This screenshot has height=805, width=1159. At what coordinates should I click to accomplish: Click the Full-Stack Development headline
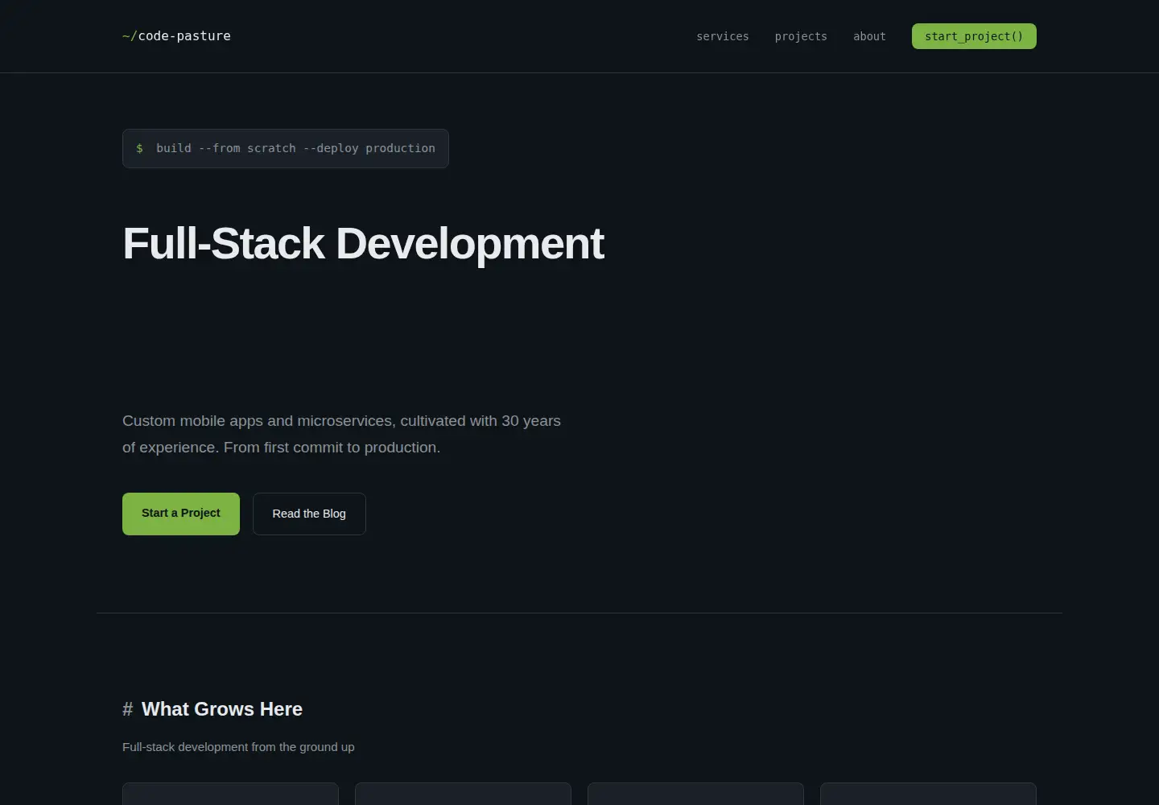(363, 243)
